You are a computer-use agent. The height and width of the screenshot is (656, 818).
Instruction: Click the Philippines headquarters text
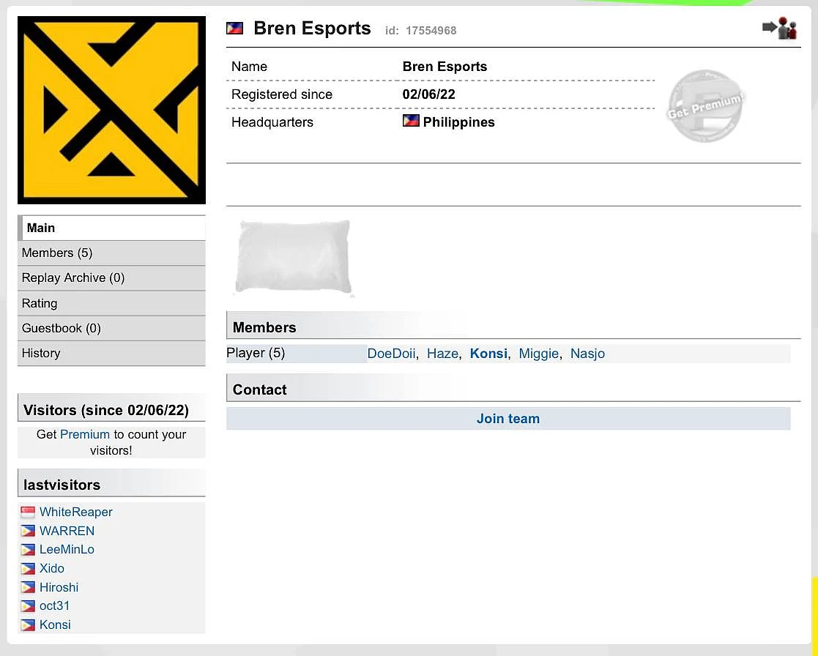(458, 122)
